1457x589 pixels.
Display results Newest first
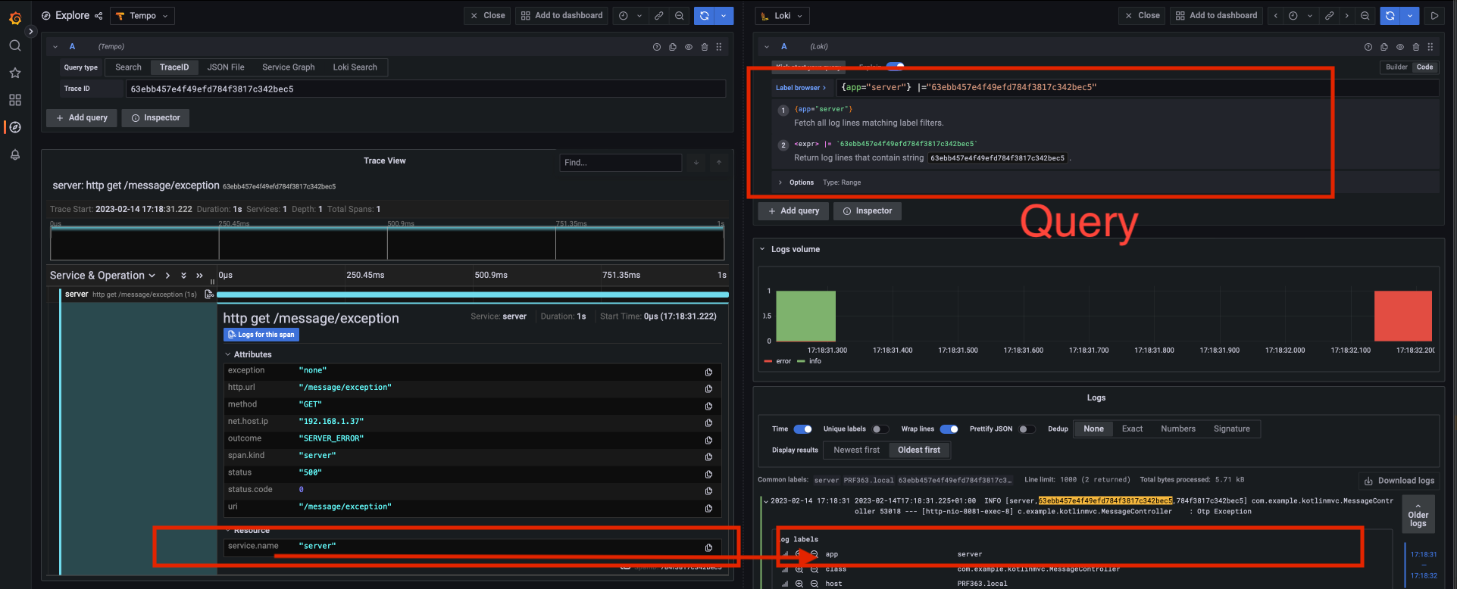pos(857,450)
